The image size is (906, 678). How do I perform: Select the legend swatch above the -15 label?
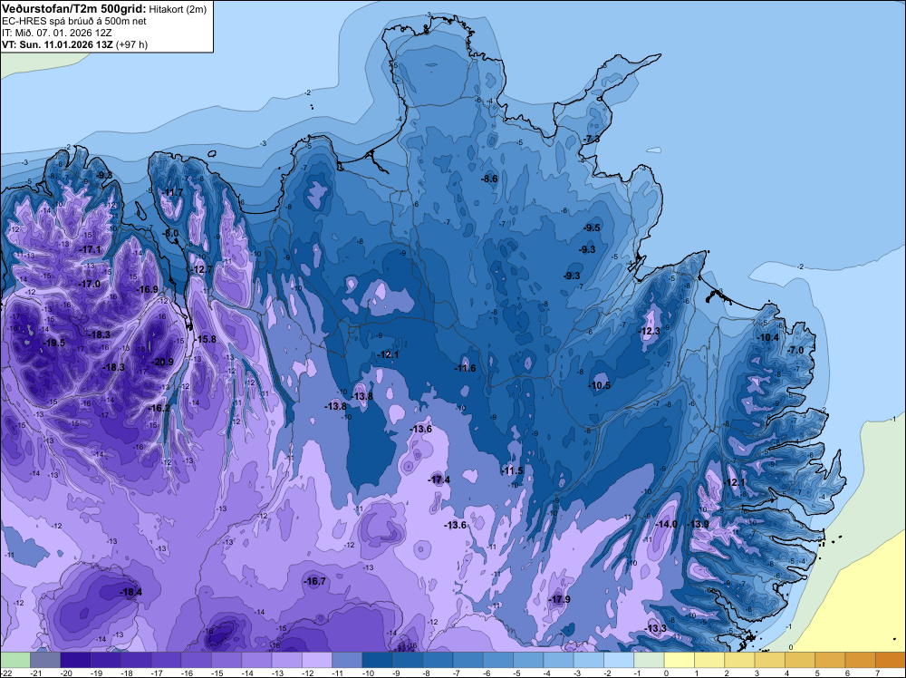(x=226, y=660)
